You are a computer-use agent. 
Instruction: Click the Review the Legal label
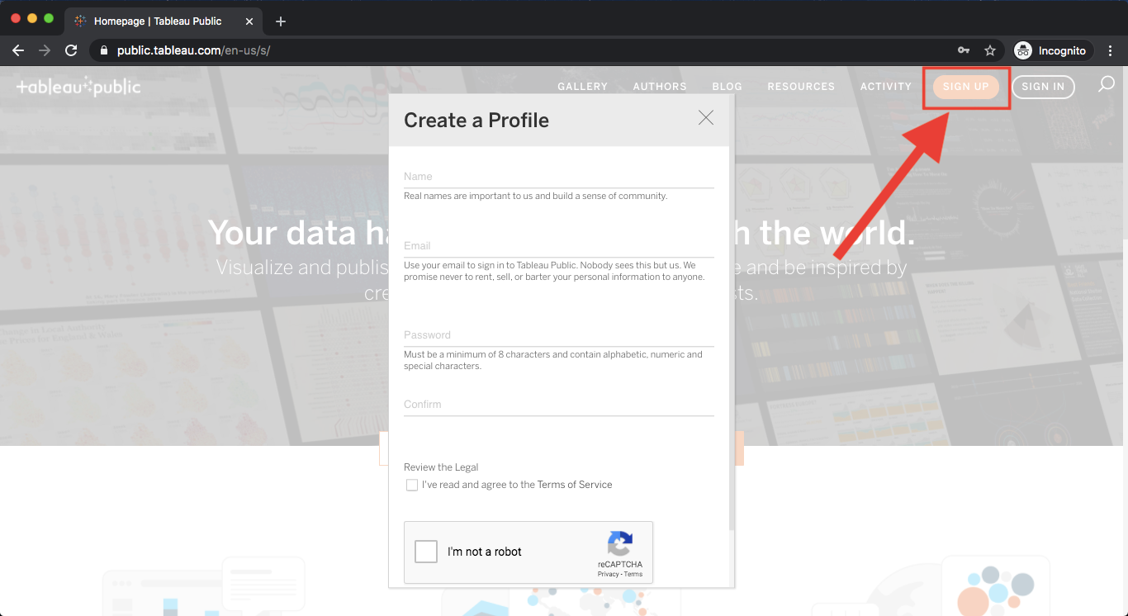click(x=441, y=467)
